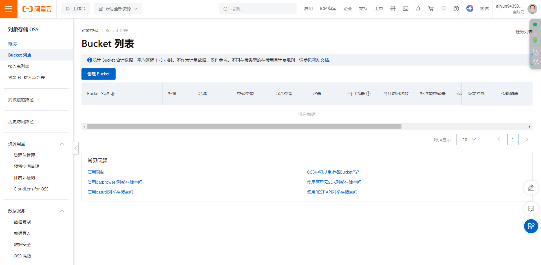Image resolution: width=541 pixels, height=265 pixels.
Task: Open the user avatar profile
Action: click(x=532, y=9)
